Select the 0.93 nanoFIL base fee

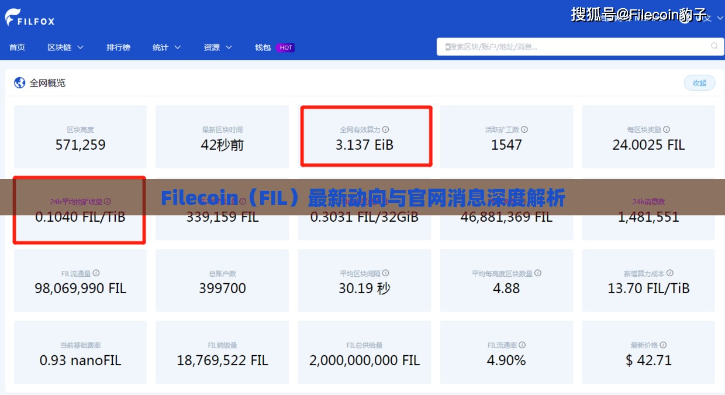click(x=81, y=360)
